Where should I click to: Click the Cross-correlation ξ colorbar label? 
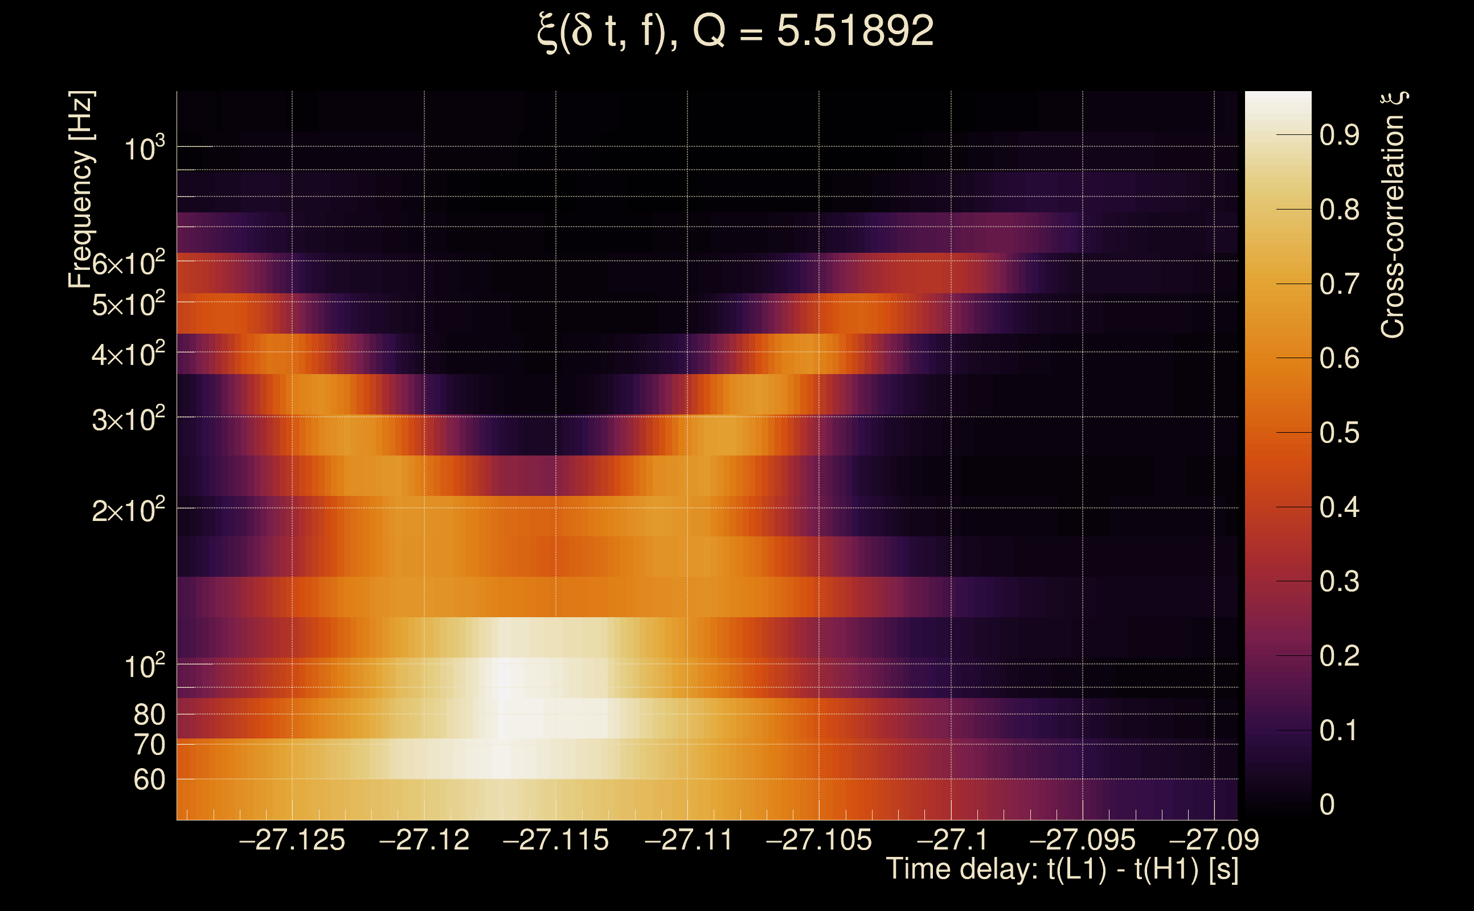[1393, 215]
